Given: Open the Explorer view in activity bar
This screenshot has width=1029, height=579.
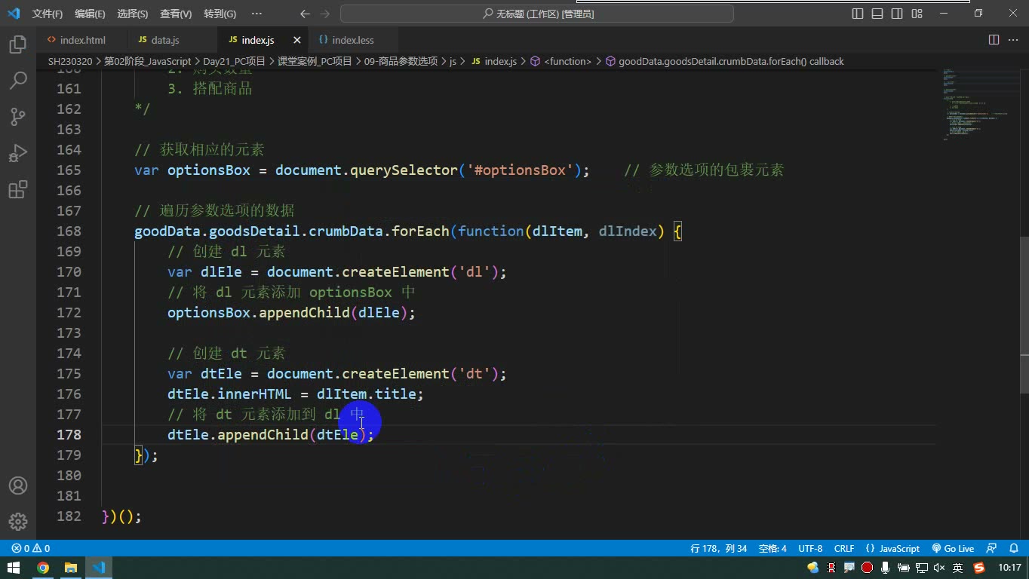Looking at the screenshot, I should click(17, 44).
